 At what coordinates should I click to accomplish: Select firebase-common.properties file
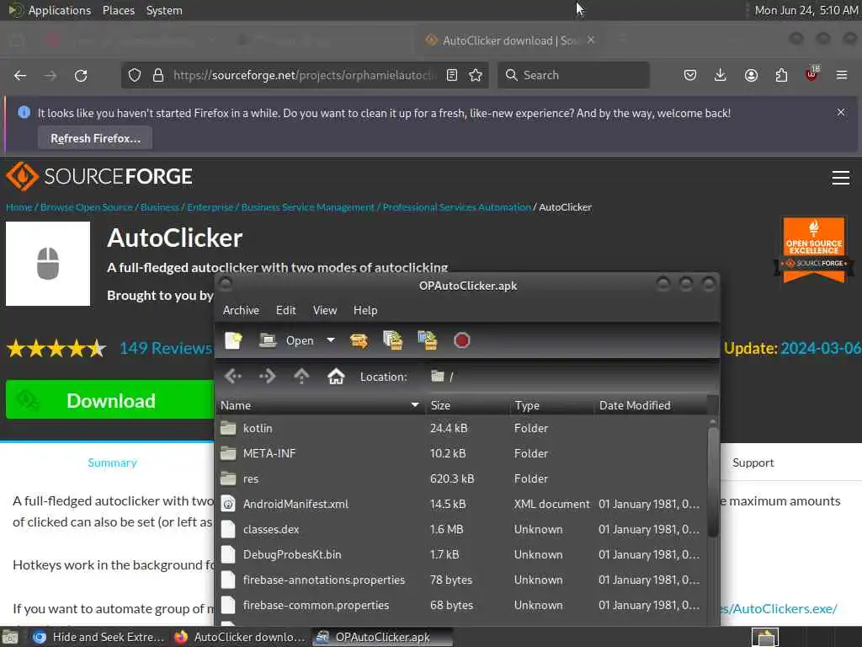(460, 605)
